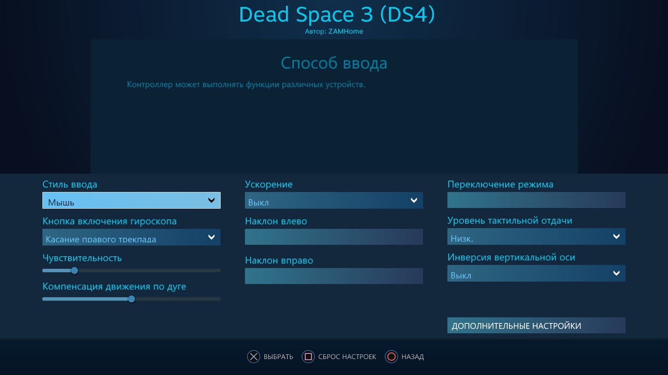Click the chevron arrow in the Низк. dropdown

616,237
